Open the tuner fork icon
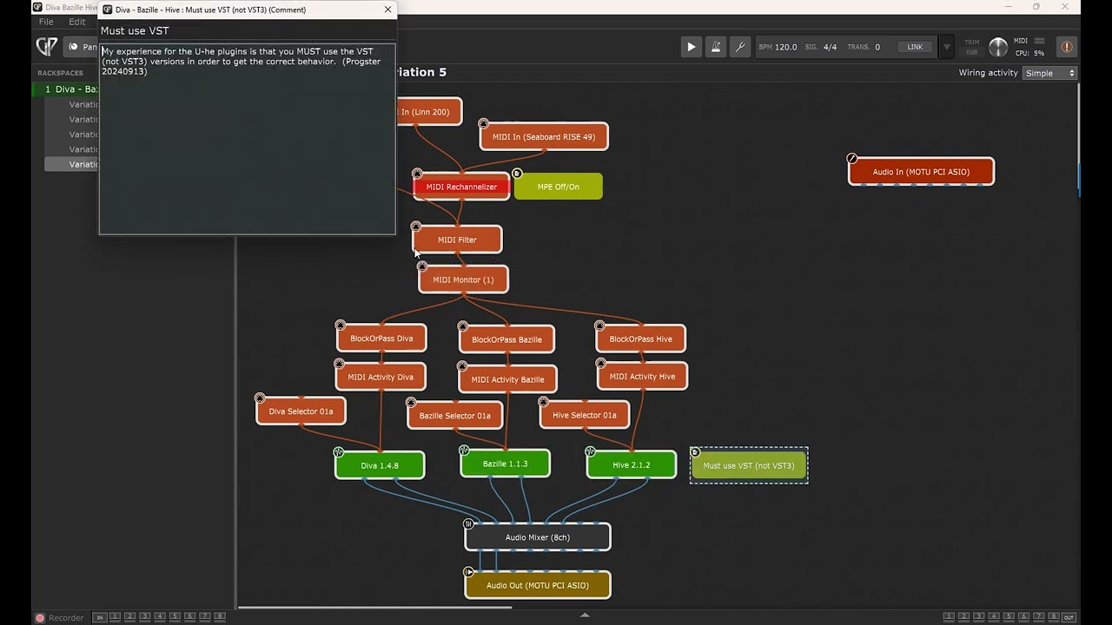The image size is (1112, 625). pyautogui.click(x=740, y=47)
